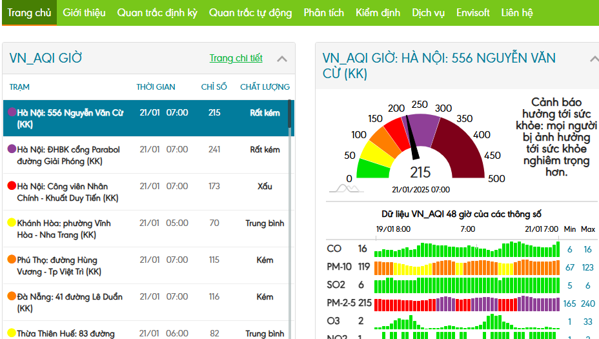Click red dot beside Công viên Nhân Chính station
The image size is (599, 339).
tap(12, 186)
